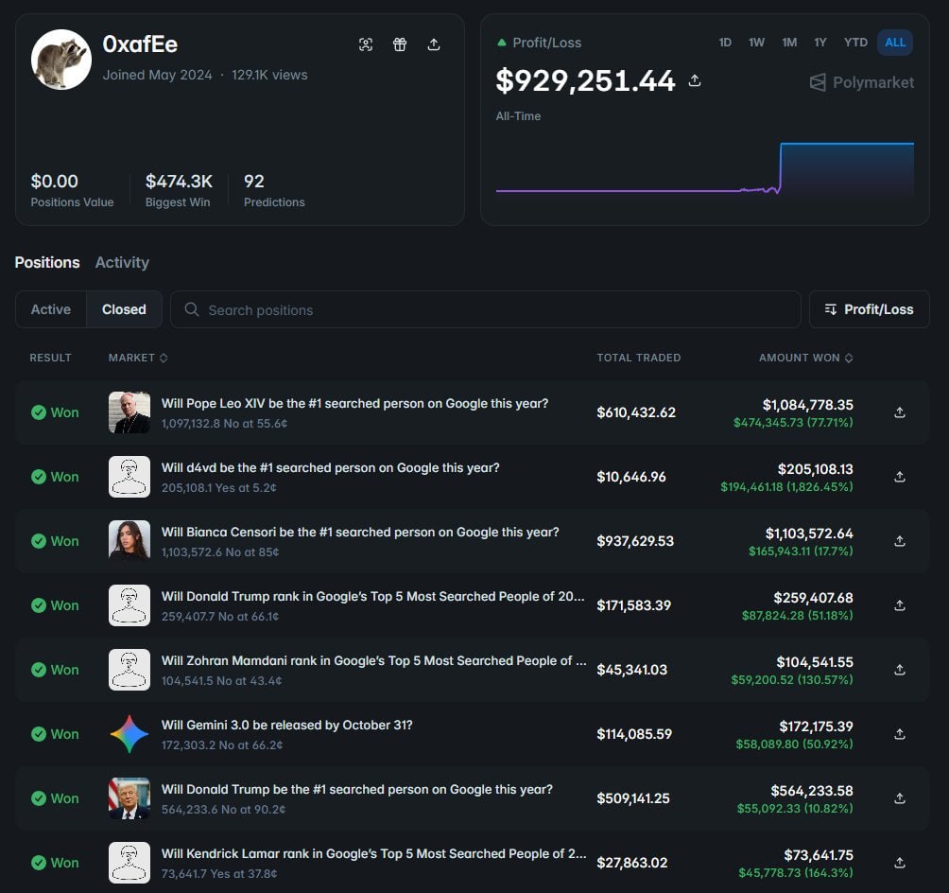Click the 205,108.1 Yes at 5.2¢ text
This screenshot has height=893, width=949.
[219, 488]
